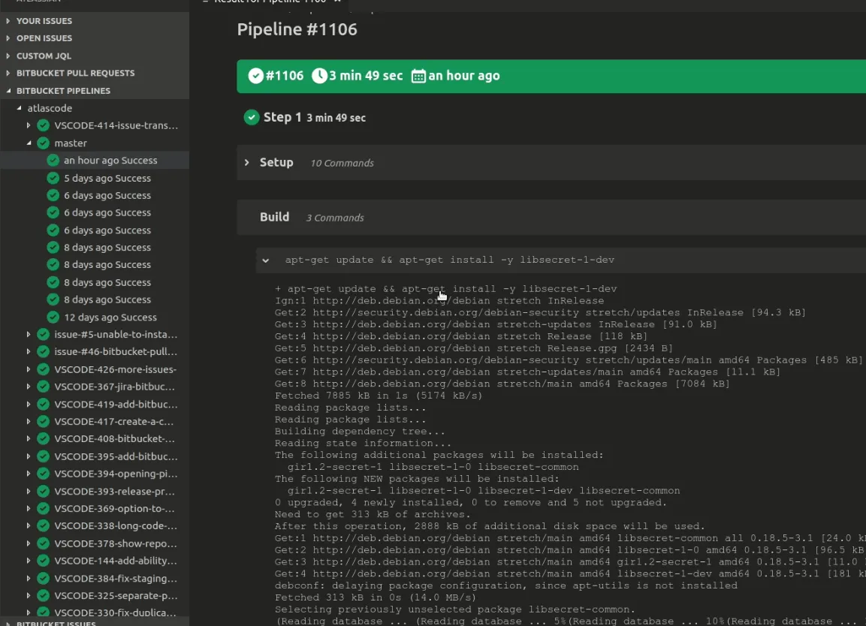
Task: Select the '5 days ago Success' pipeline
Action: 107,178
